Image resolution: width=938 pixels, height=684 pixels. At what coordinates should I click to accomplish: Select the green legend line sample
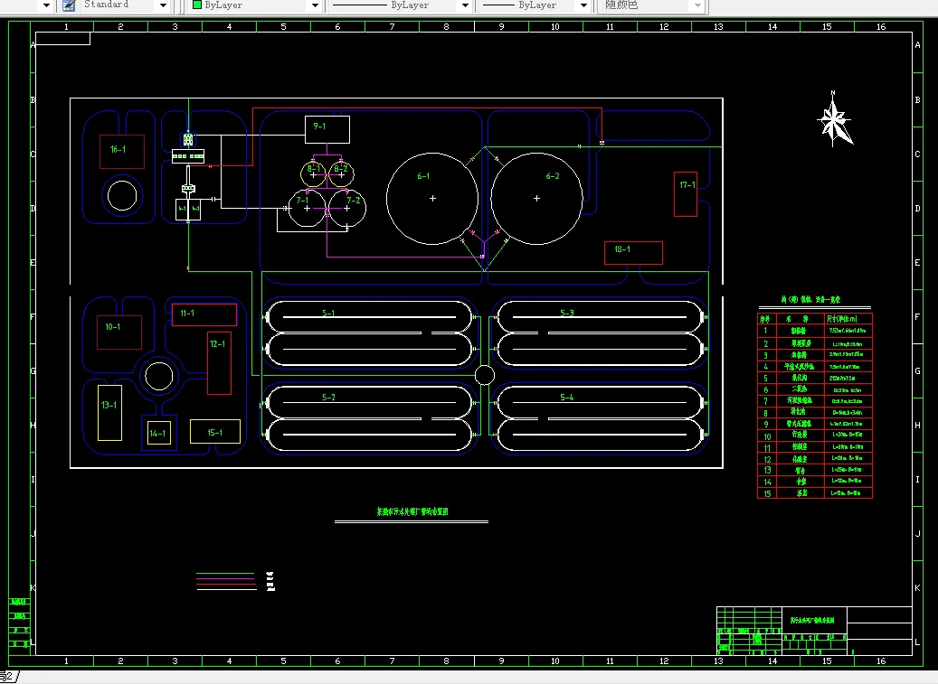click(225, 574)
